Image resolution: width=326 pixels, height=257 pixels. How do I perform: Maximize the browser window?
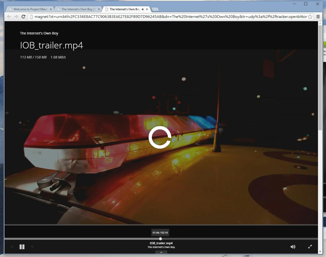(x=306, y=4)
